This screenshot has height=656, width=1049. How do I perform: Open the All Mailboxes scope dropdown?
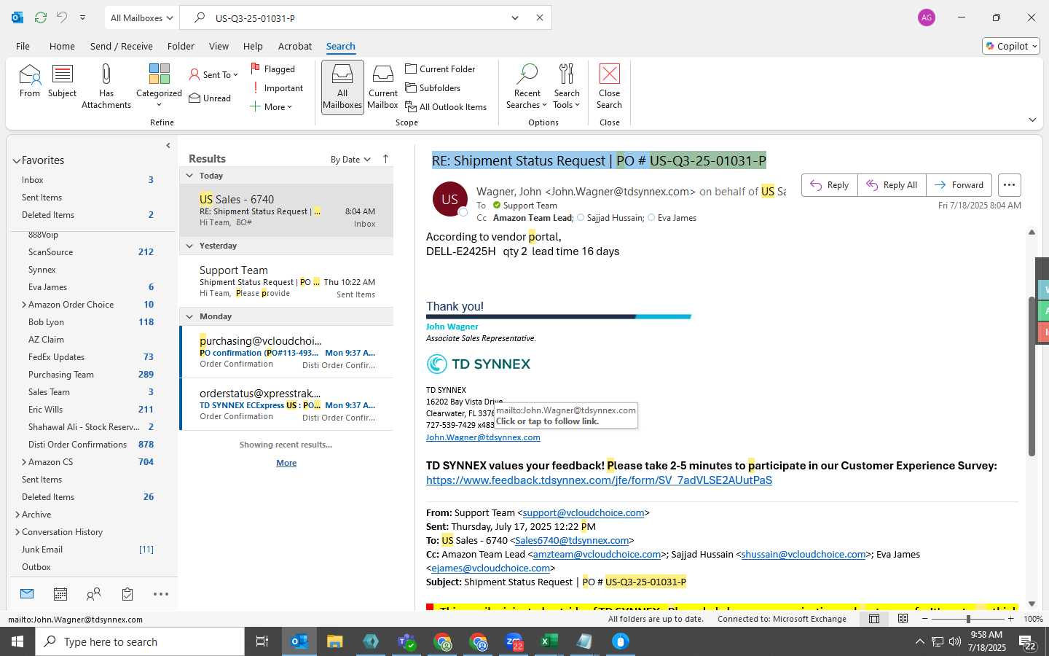(x=141, y=17)
